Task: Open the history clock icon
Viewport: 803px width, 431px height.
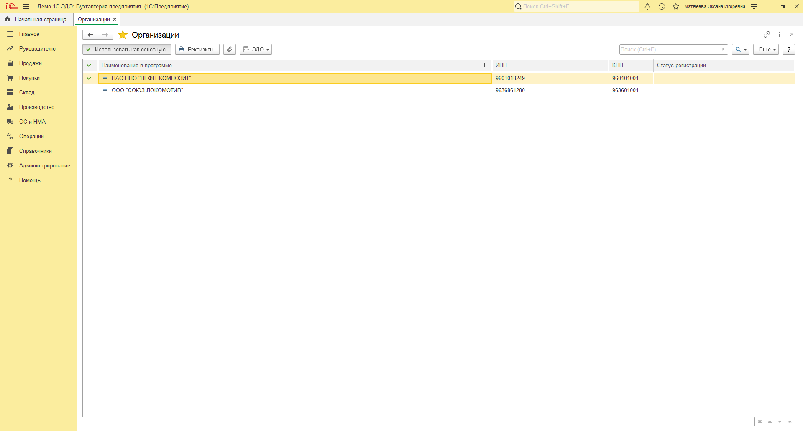Action: pos(662,7)
